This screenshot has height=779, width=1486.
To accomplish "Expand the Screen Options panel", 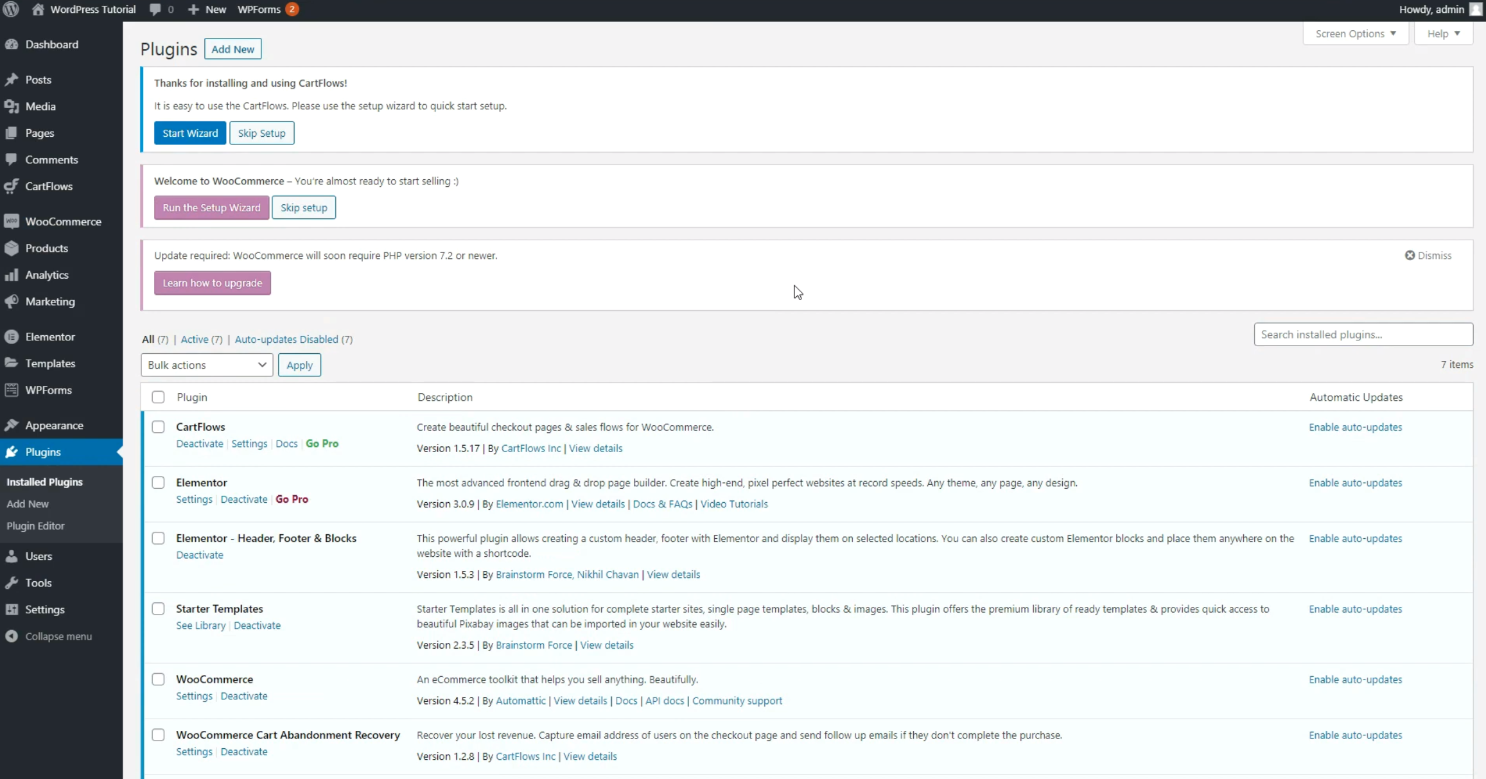I will [x=1356, y=33].
